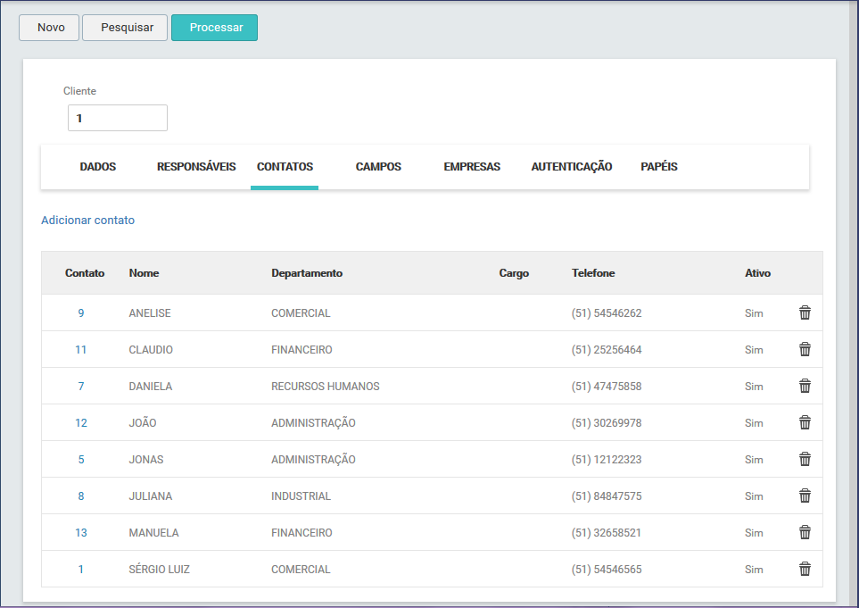Click the Novo button
This screenshot has height=608, width=859.
coord(50,28)
